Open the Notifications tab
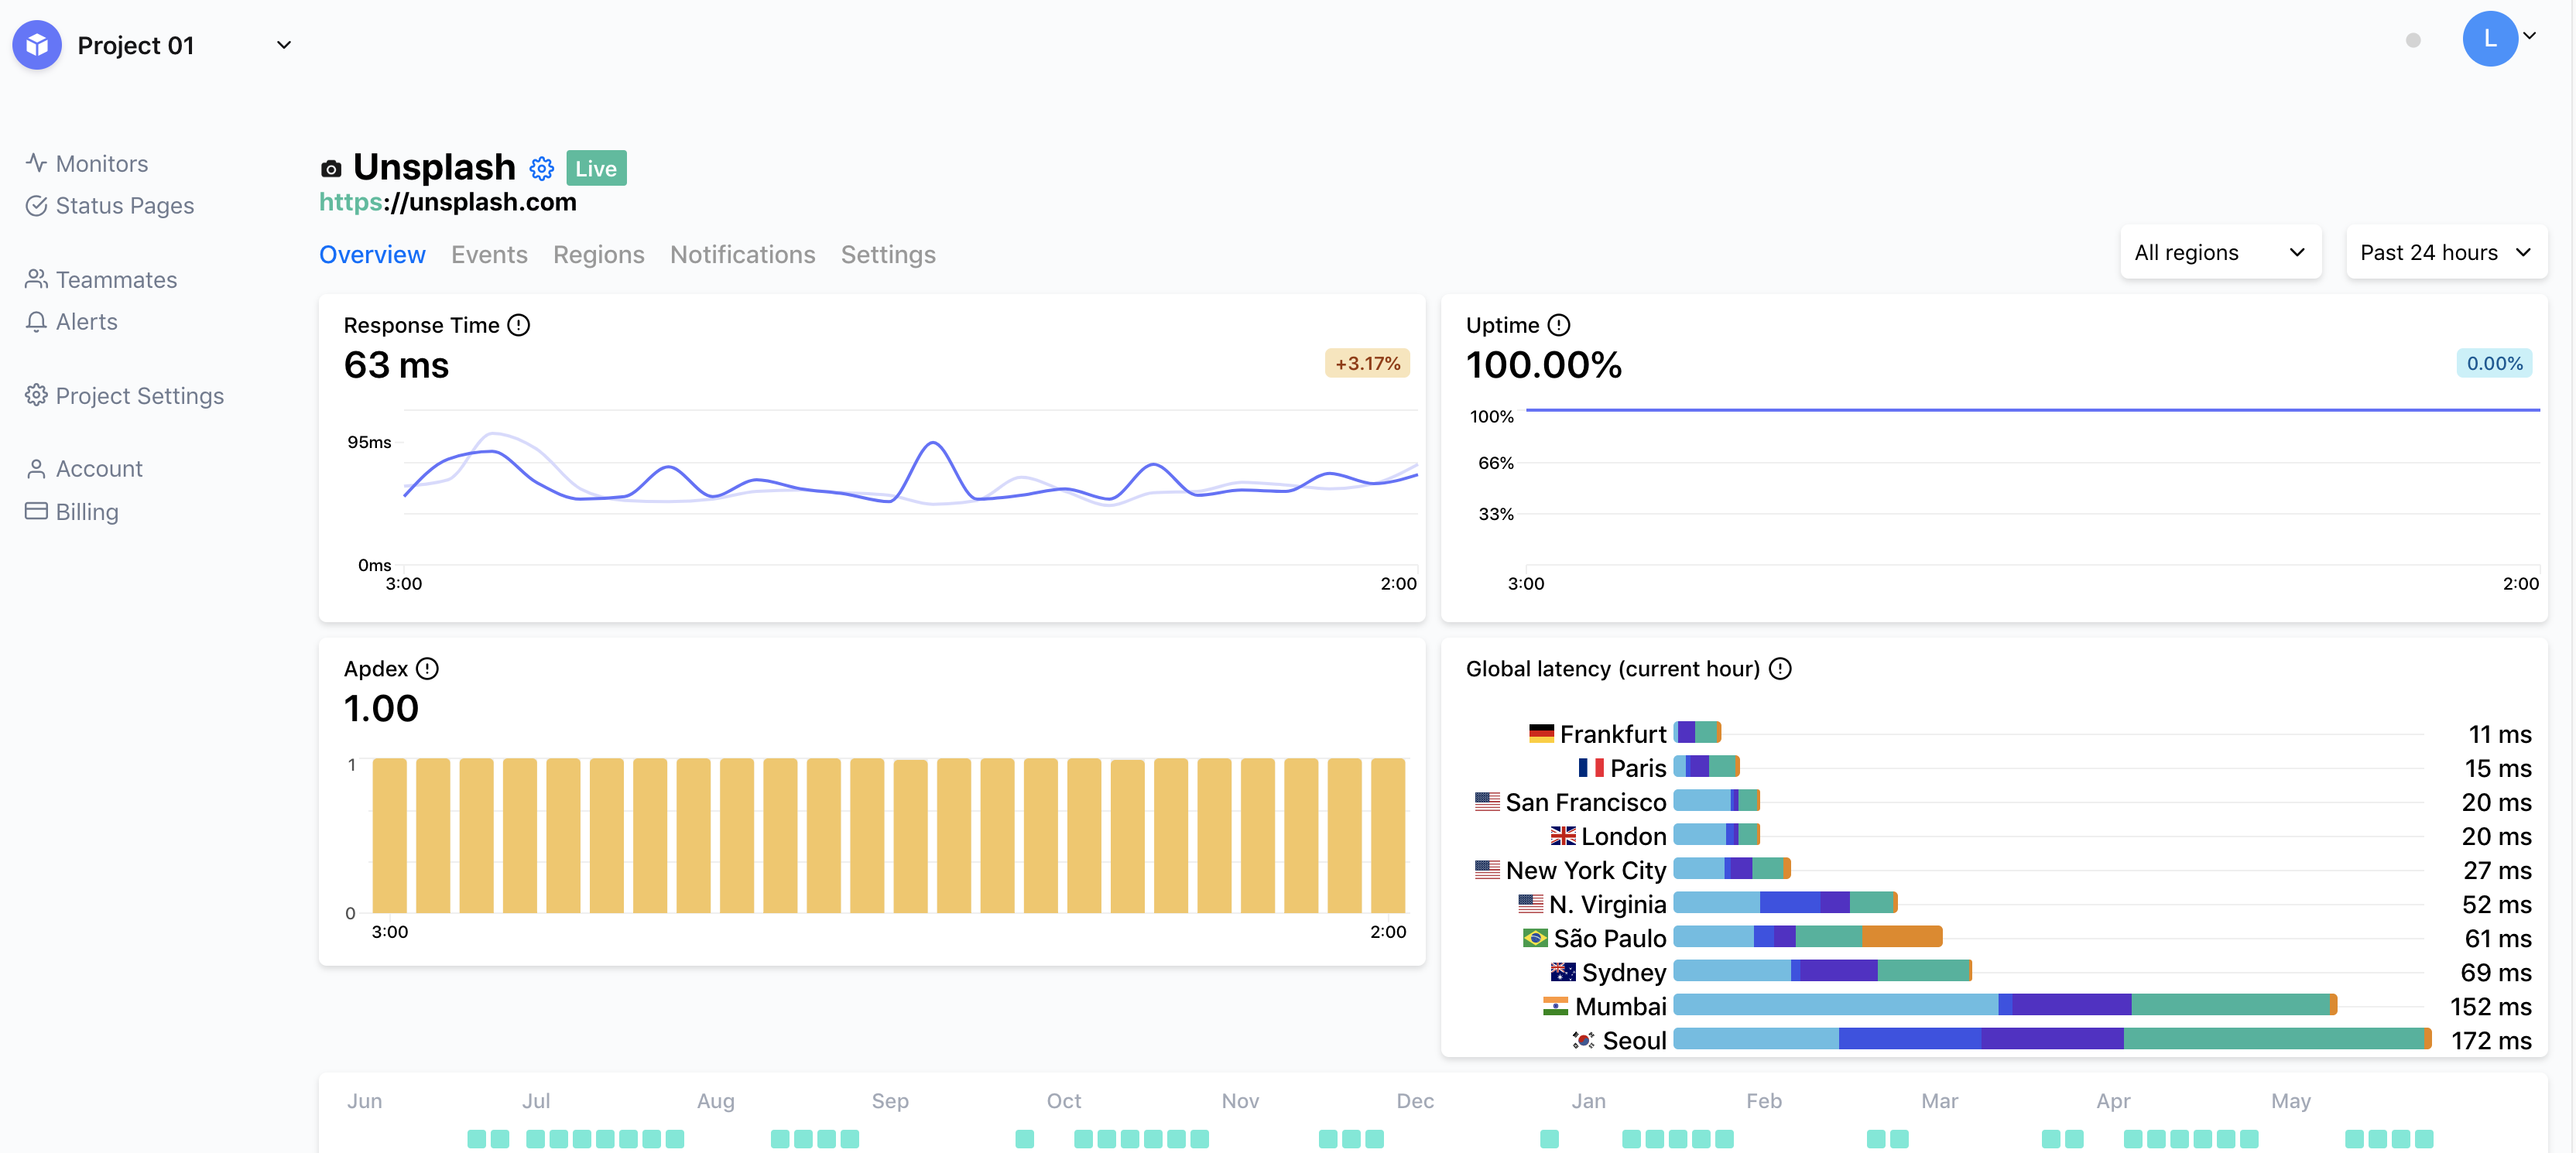The image size is (2576, 1153). click(x=742, y=254)
